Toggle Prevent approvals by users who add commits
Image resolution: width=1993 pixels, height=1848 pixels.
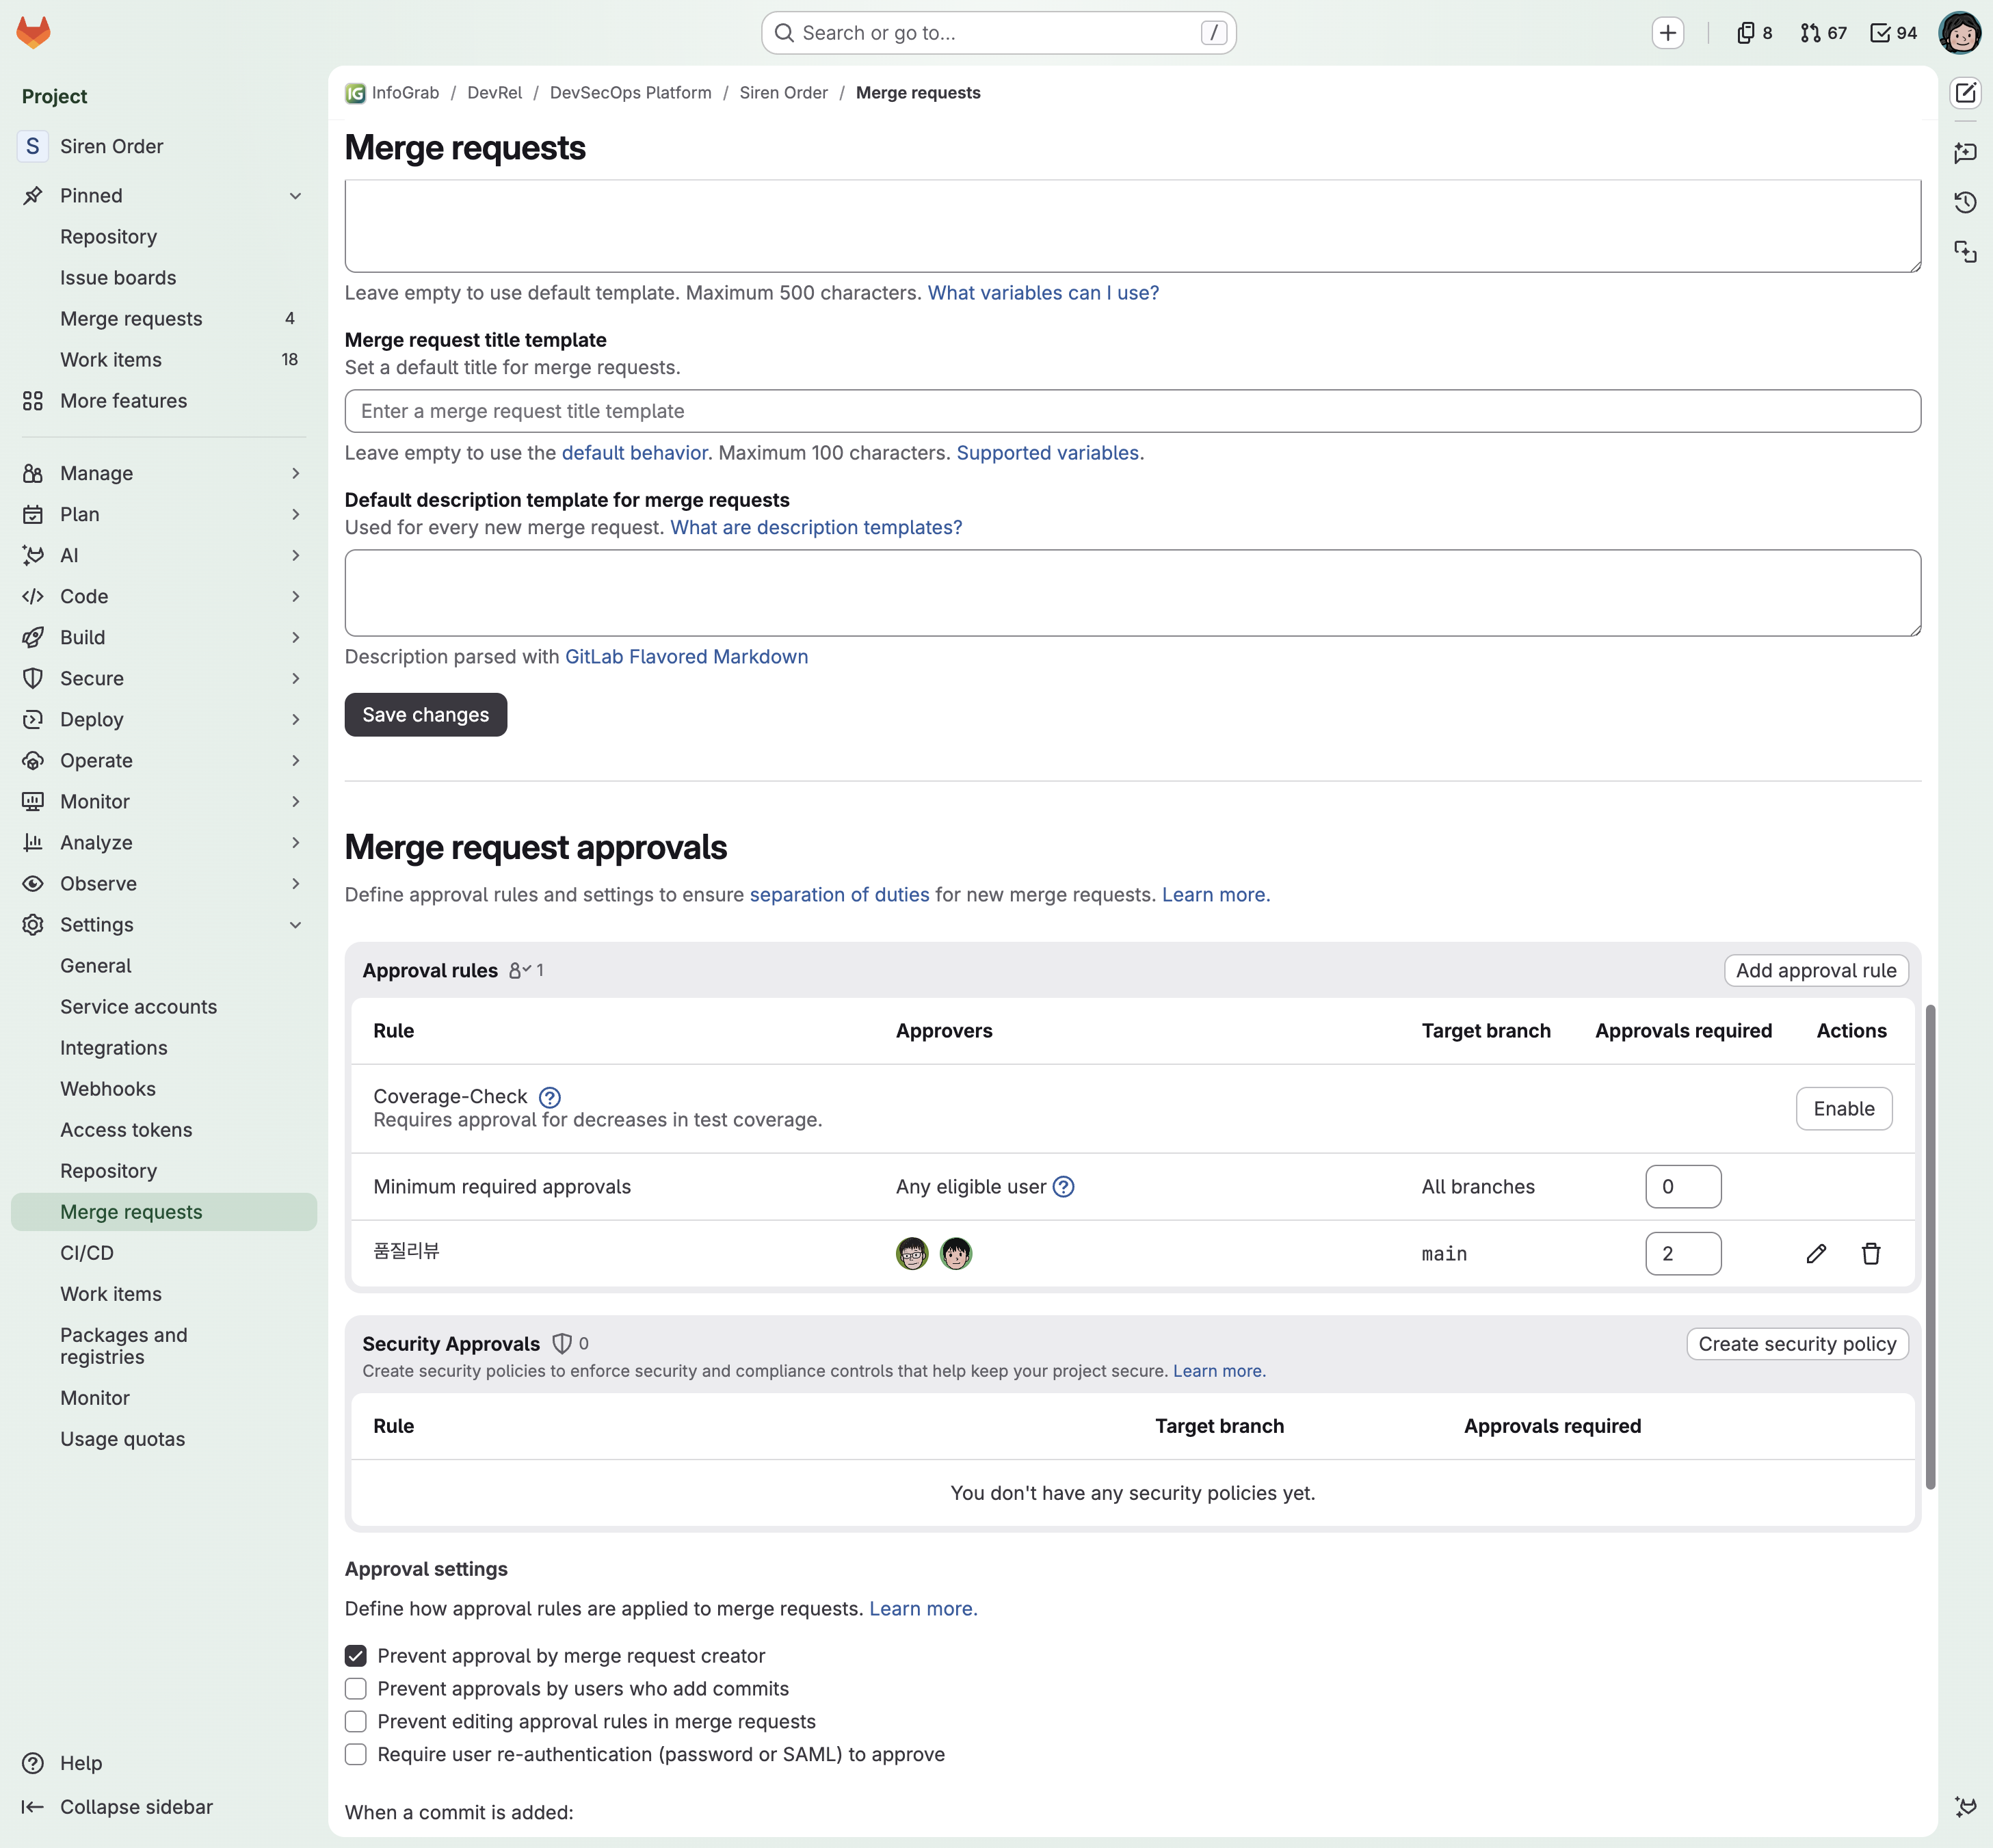coord(356,1689)
